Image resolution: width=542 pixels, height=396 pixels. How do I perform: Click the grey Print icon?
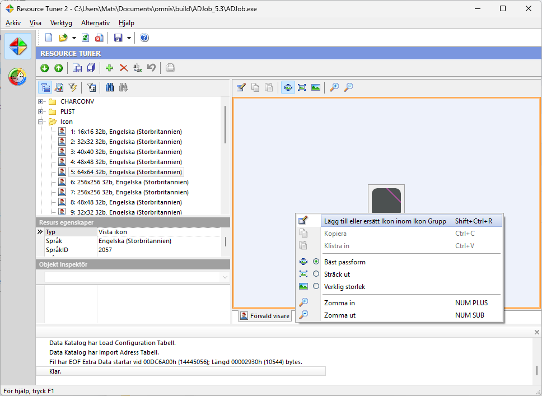[170, 68]
